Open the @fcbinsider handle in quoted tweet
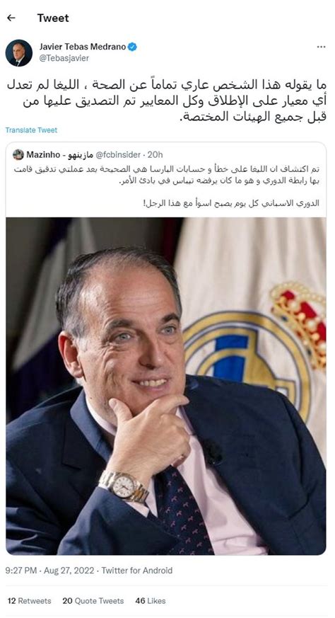 pos(118,154)
